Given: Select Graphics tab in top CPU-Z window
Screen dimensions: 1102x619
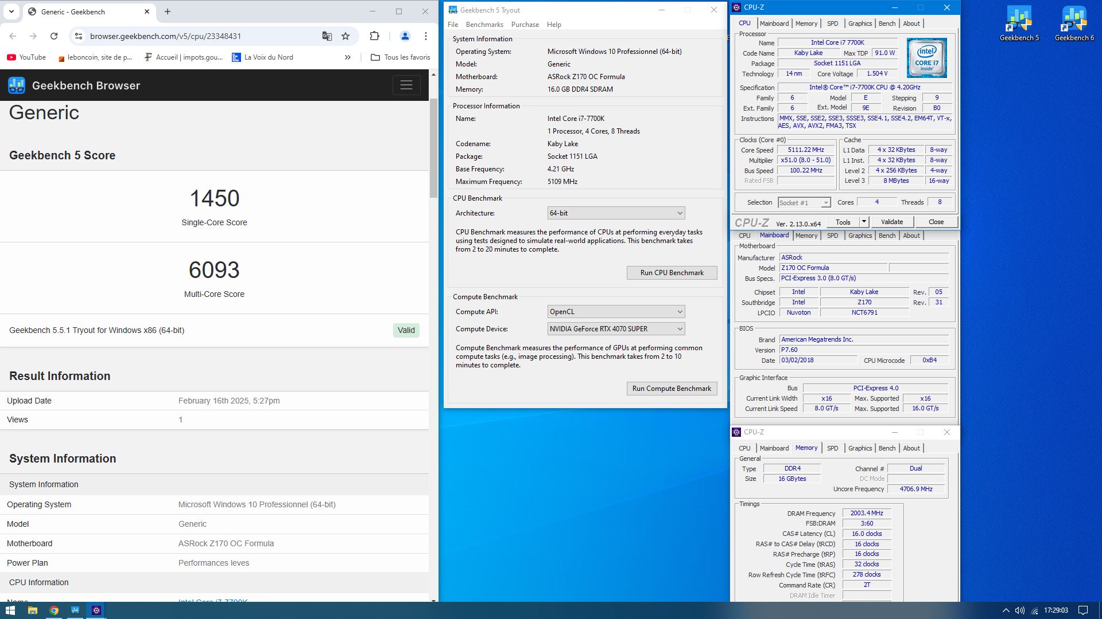Looking at the screenshot, I should click(x=860, y=23).
